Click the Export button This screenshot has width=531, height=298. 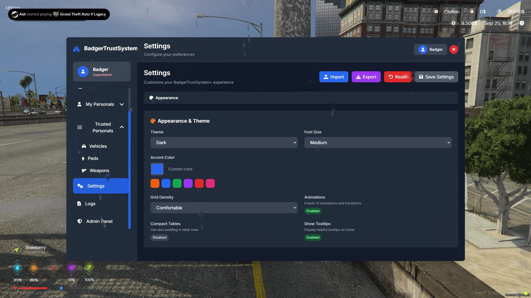(366, 77)
